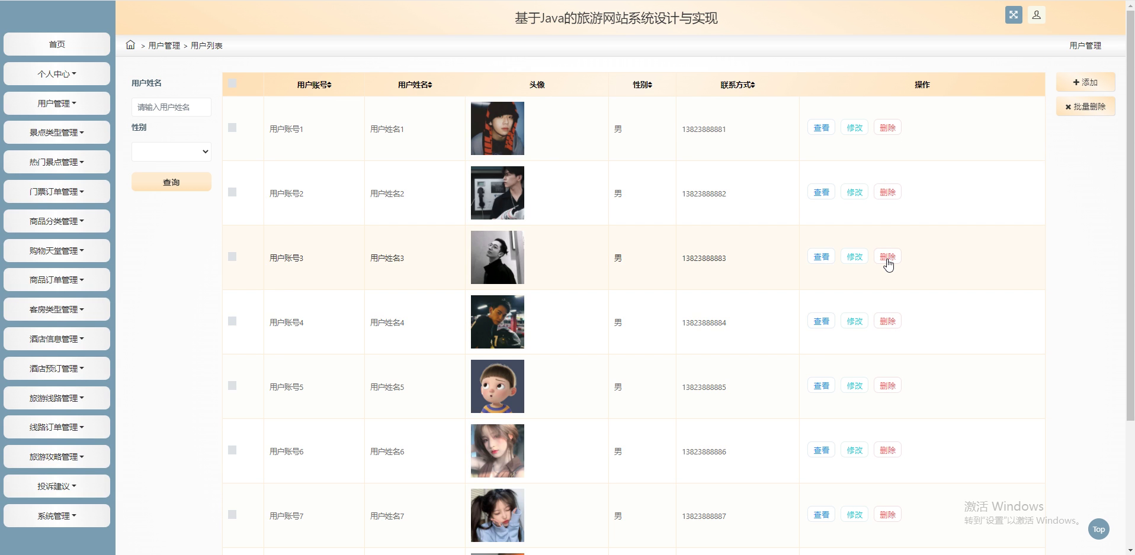Sort by 联系方式 column sort arrows
This screenshot has width=1135, height=555.
click(752, 85)
